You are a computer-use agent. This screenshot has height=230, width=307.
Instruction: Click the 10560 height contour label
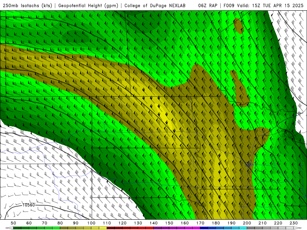28,205
